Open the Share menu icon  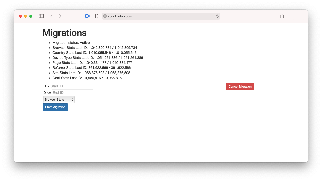click(282, 16)
